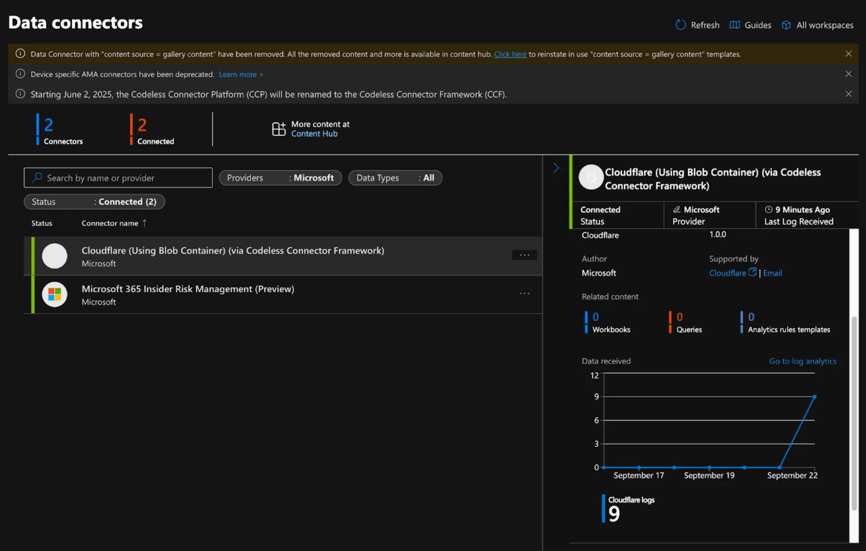
Task: Open ellipsis menu for Microsoft 365 Insider Risk
Action: 524,293
